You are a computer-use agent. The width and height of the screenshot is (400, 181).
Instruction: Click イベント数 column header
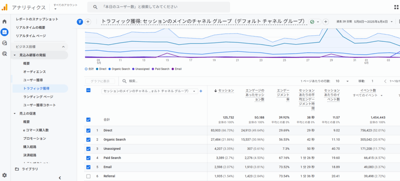[x=367, y=90]
